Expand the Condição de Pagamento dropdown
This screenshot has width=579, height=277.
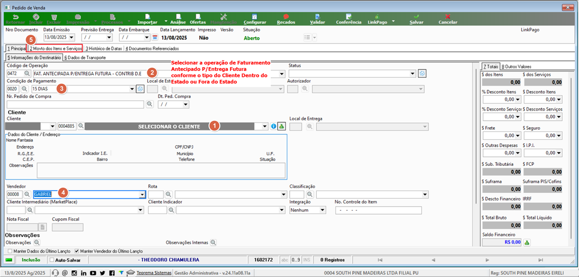click(132, 89)
